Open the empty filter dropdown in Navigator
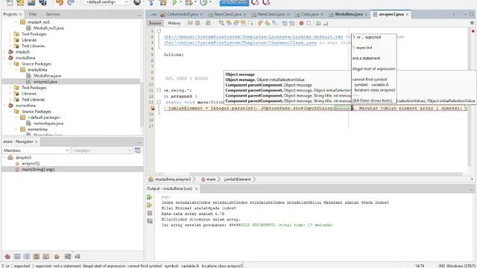Image resolution: width=477 pixels, height=268 pixels. 102,150
